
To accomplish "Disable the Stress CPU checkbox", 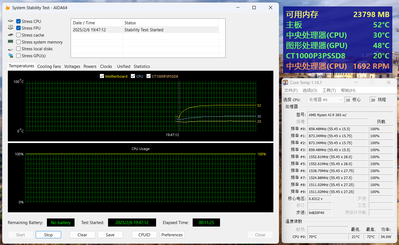I will click(x=18, y=21).
